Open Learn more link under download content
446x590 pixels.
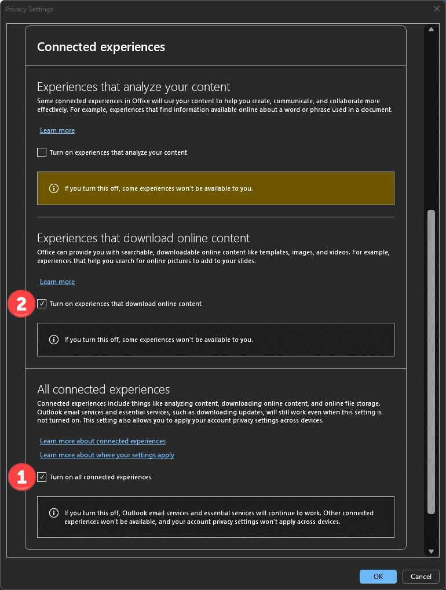57,282
